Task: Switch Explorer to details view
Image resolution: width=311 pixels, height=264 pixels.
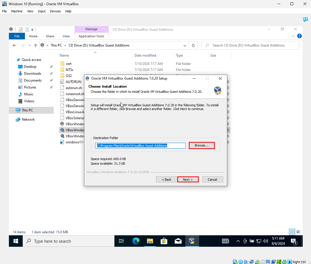Action: click(x=292, y=232)
